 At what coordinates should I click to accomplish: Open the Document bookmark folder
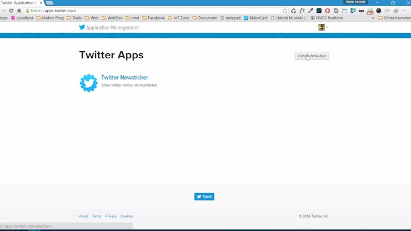pyautogui.click(x=204, y=18)
